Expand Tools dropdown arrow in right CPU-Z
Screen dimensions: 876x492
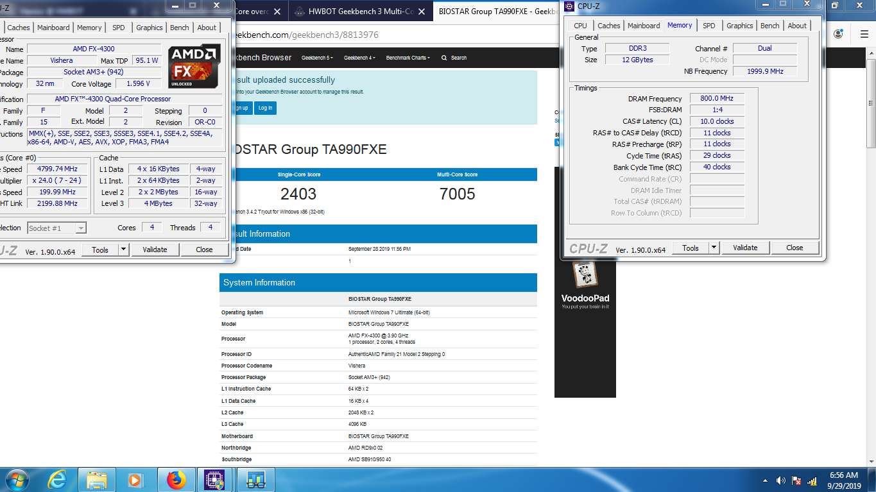pyautogui.click(x=714, y=248)
